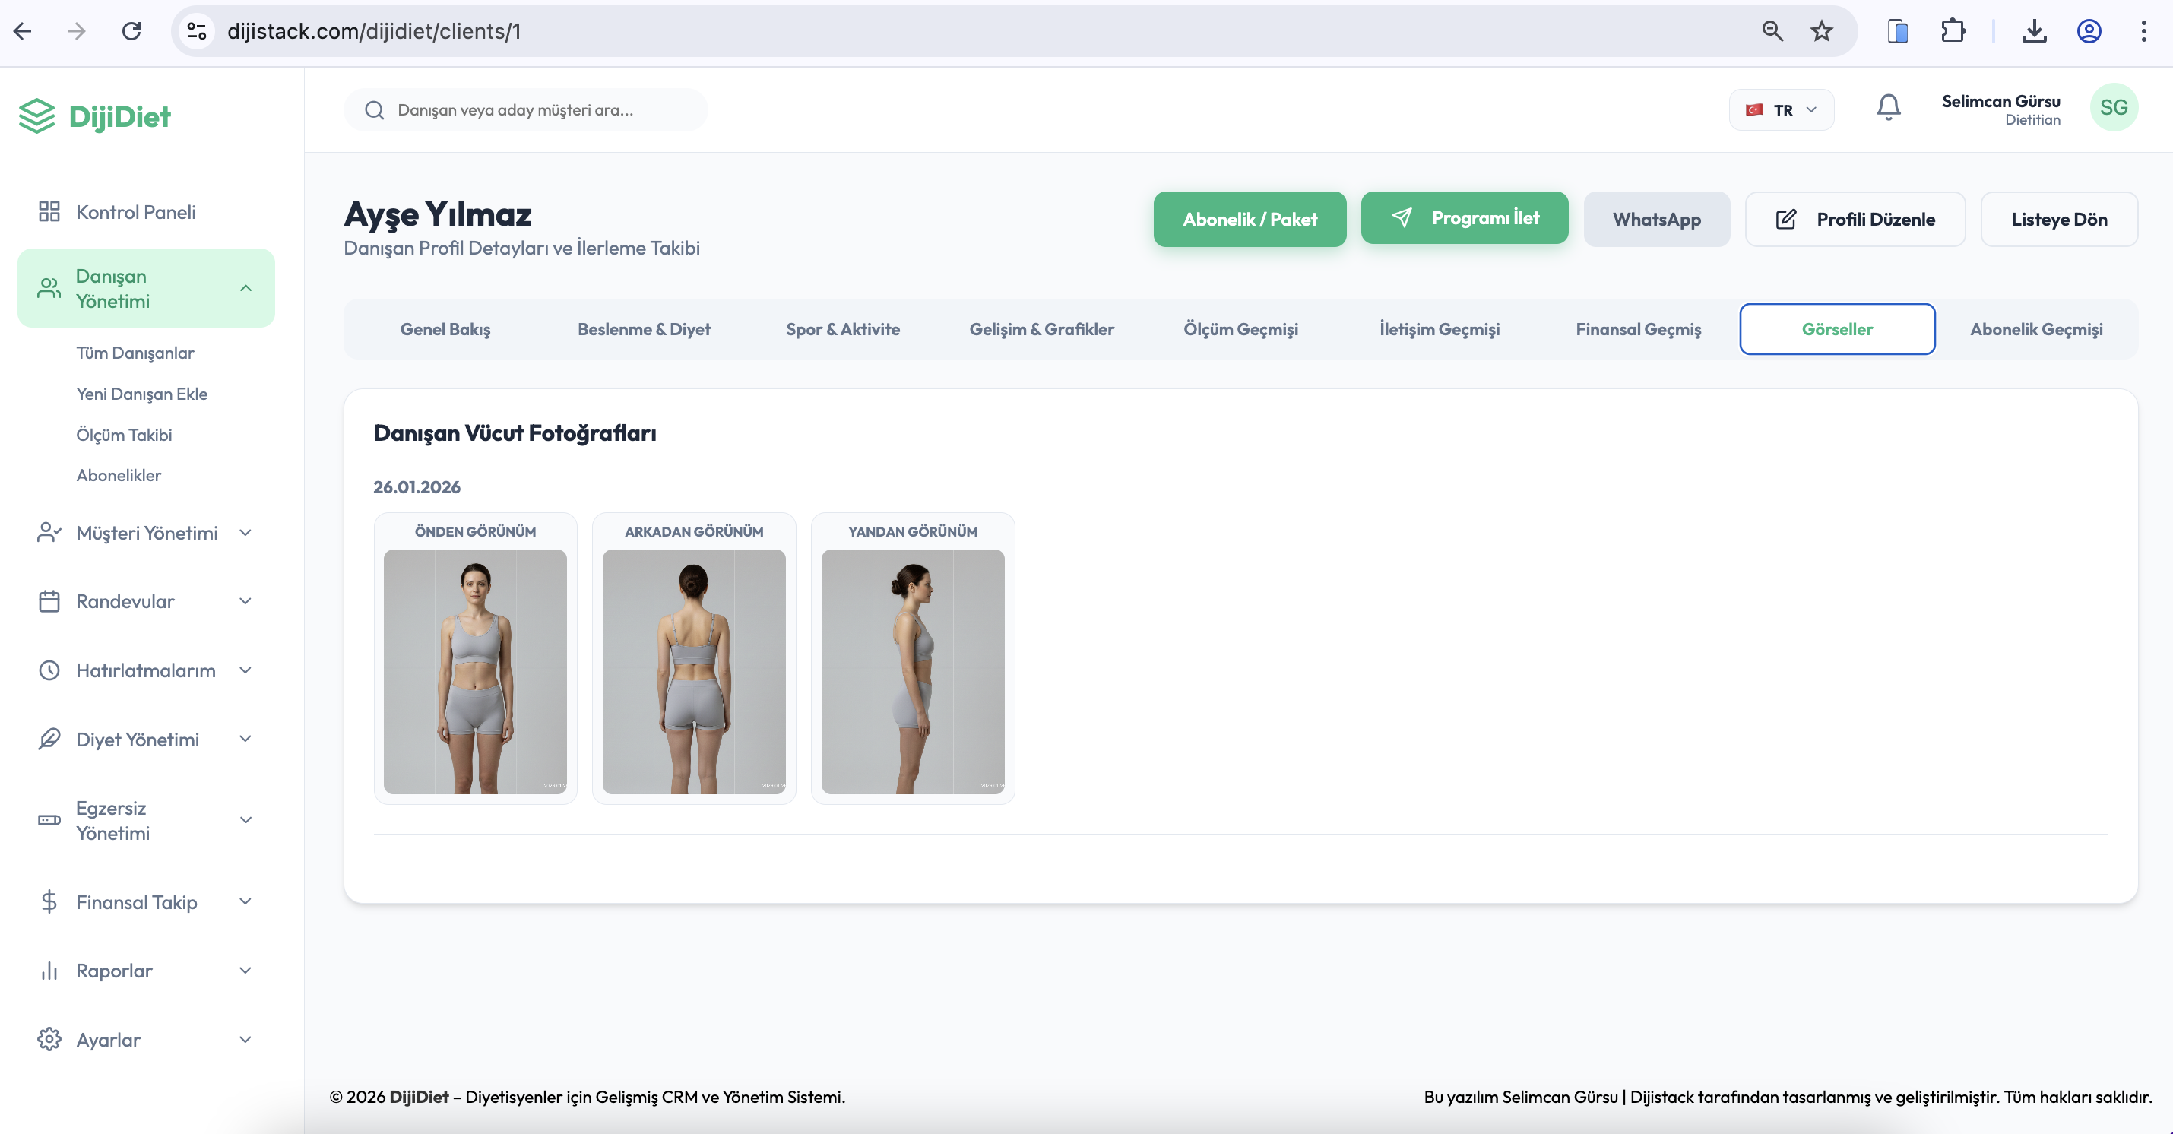Open the notification bell
This screenshot has height=1134, width=2173.
click(1888, 108)
